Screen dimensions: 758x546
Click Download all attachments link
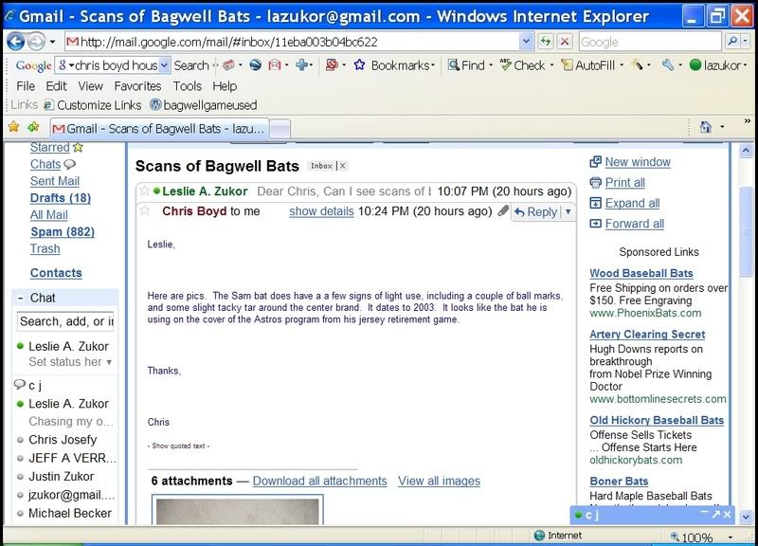tap(319, 481)
